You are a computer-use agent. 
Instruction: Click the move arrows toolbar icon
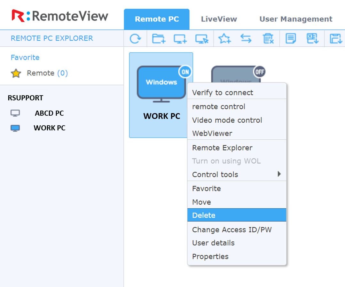(x=246, y=39)
